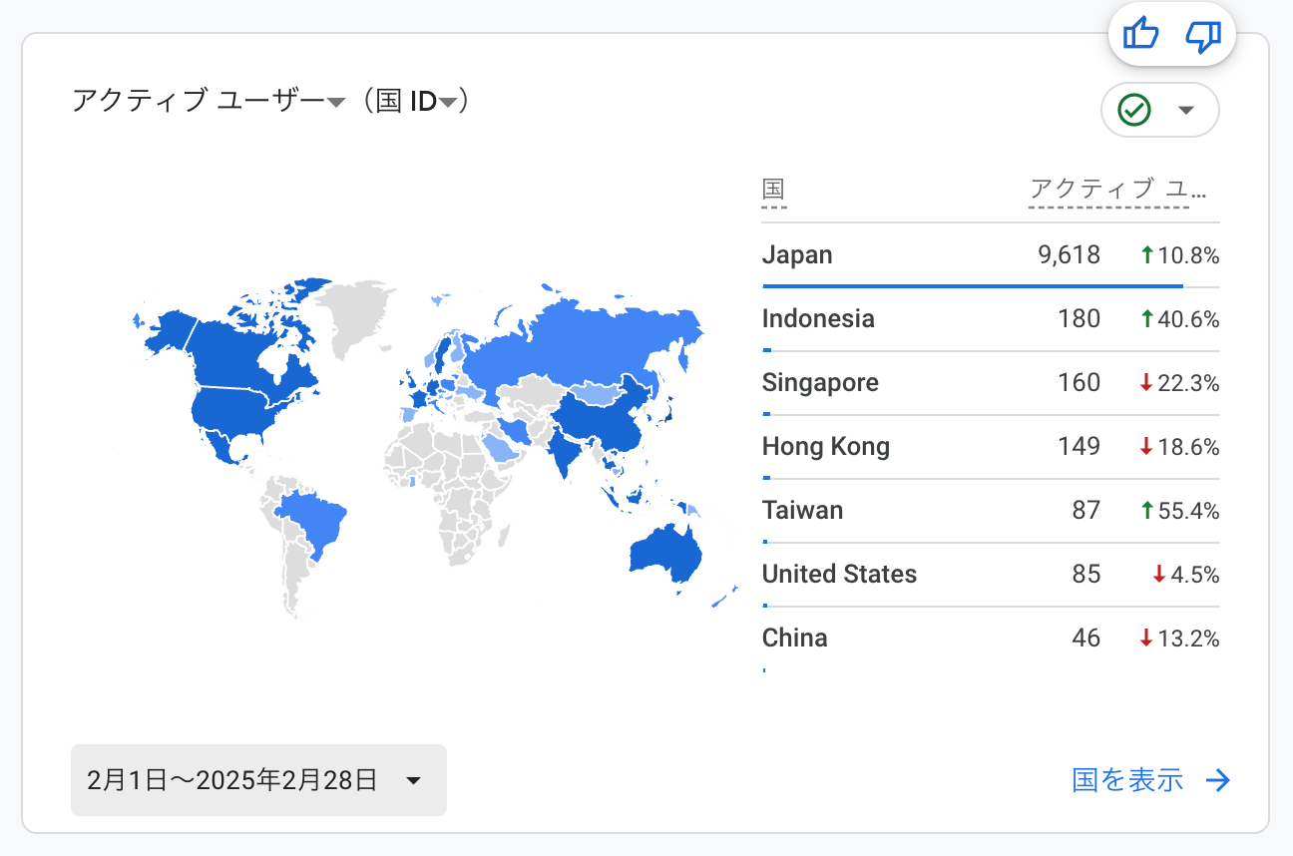1293x856 pixels.
Task: Select Brazil on the world map
Action: 314,519
